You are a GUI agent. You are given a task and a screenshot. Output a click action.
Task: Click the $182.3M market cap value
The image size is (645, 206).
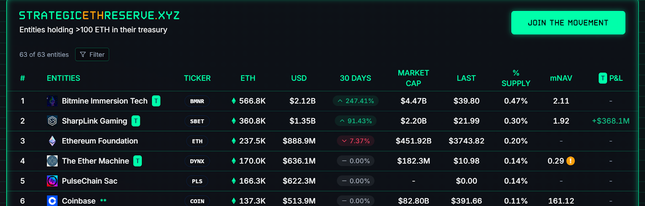click(x=414, y=161)
